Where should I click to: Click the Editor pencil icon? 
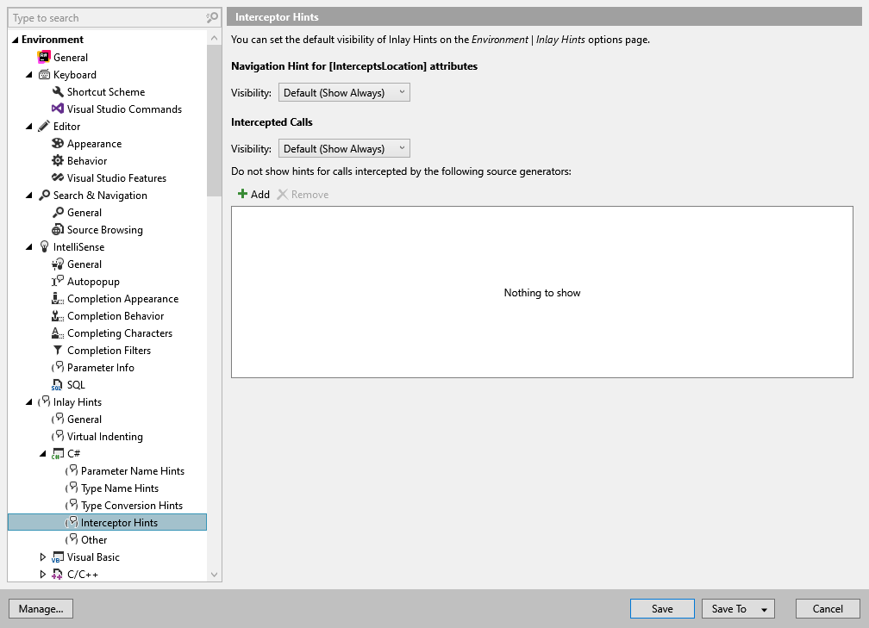(x=44, y=127)
